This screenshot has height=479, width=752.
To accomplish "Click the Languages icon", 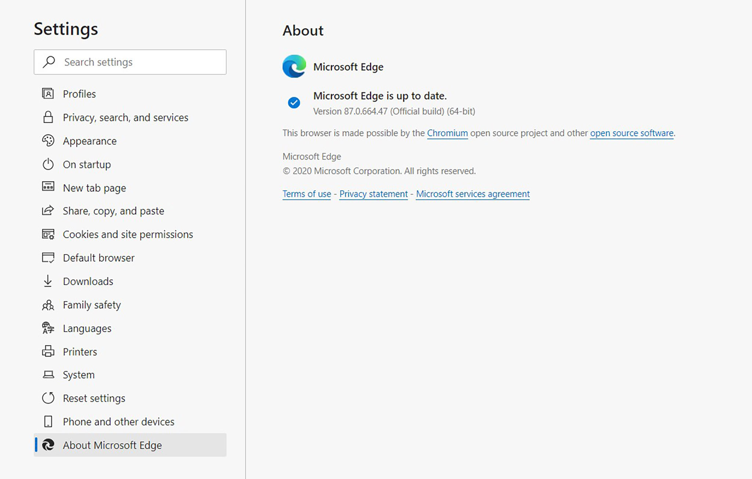I will point(48,328).
